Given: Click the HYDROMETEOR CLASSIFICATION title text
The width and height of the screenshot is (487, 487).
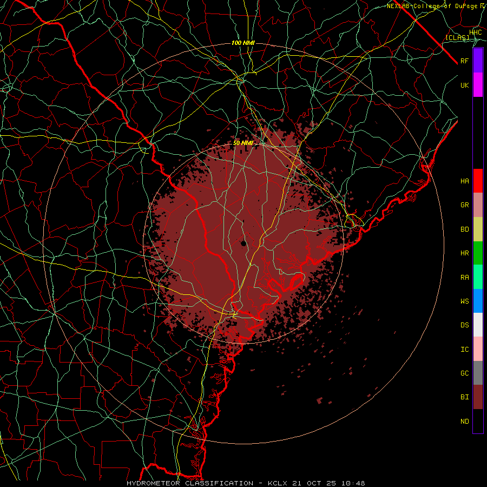Looking at the screenshot, I should 190,483.
